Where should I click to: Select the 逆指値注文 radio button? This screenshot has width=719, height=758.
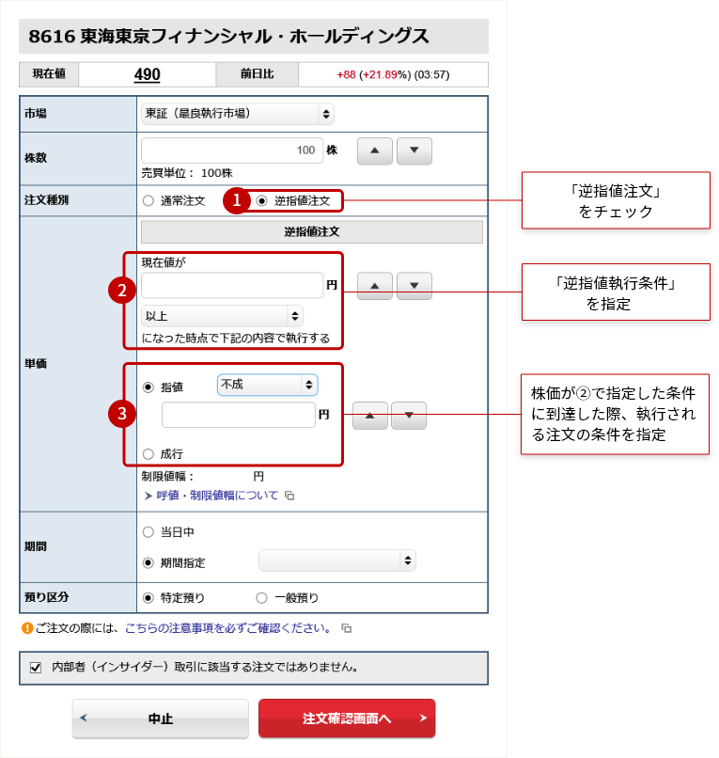tap(261, 200)
